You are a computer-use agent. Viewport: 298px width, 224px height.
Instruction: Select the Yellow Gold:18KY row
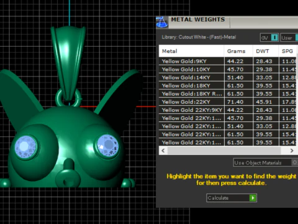(228, 85)
